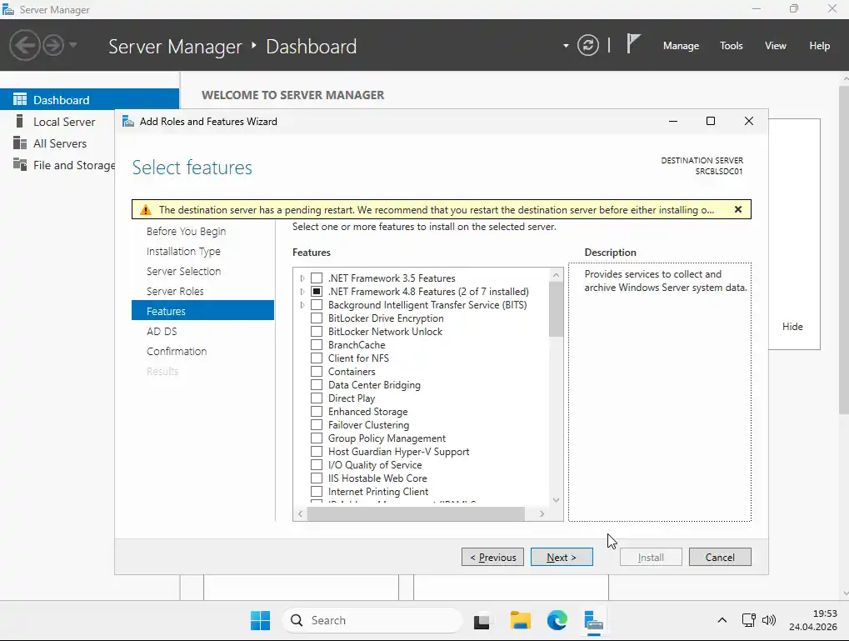The width and height of the screenshot is (849, 641).
Task: Check BranchCache feature
Action: point(317,345)
